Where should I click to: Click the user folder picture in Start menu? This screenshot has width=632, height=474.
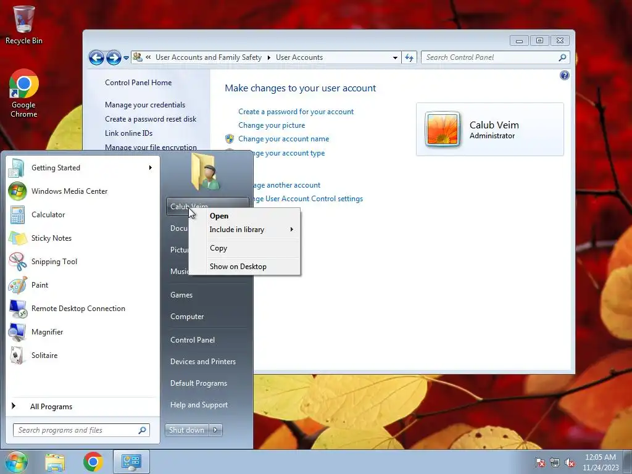point(206,172)
